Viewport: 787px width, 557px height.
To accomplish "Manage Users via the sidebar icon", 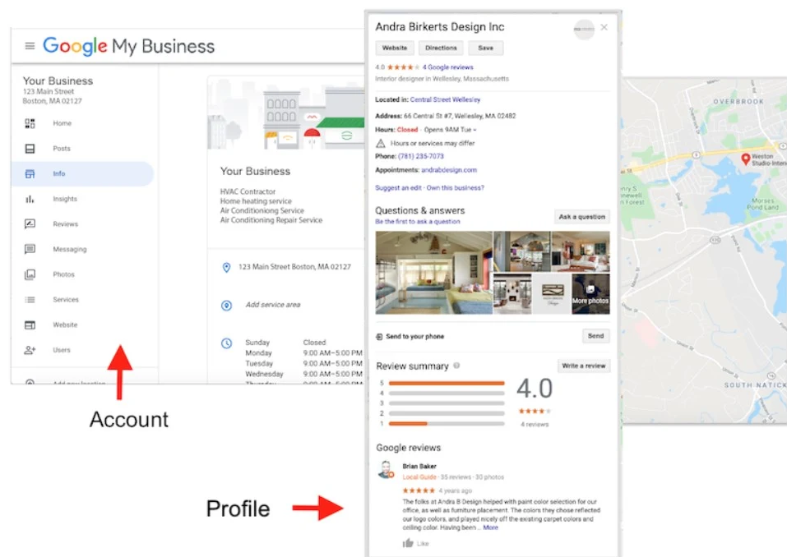I will click(29, 349).
